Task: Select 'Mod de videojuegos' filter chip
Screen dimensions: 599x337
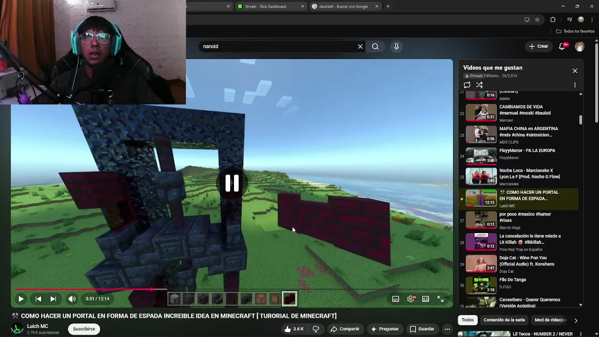Action: pyautogui.click(x=550, y=320)
